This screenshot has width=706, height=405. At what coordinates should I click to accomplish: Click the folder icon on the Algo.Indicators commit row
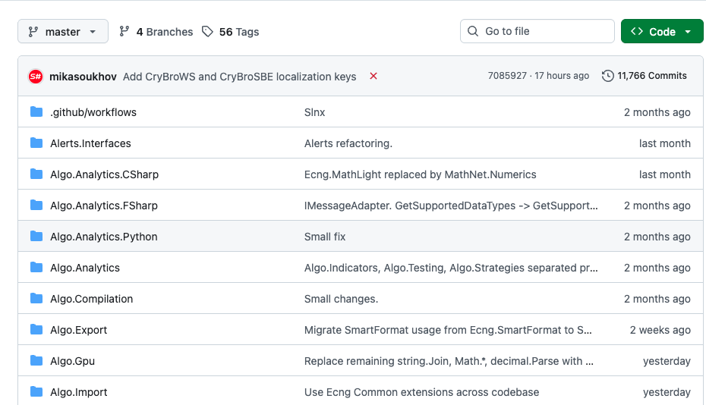[x=36, y=267]
